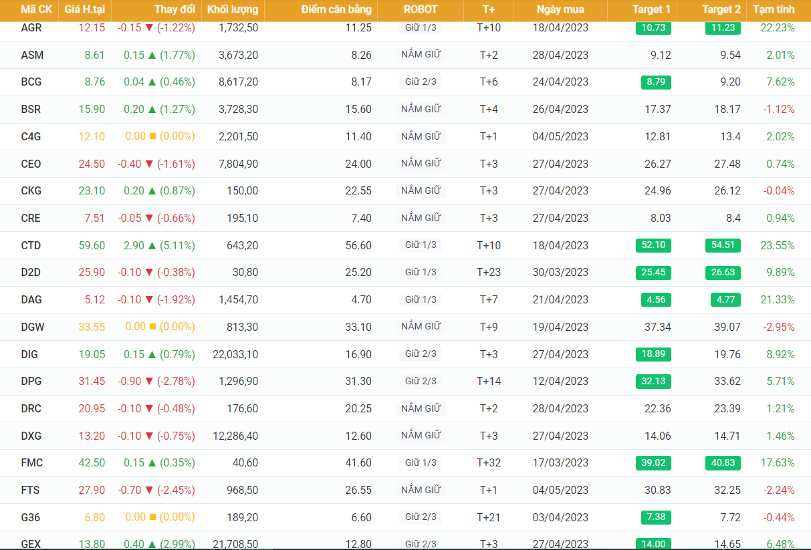Click the green 7.38 target for G36
The height and width of the screenshot is (550, 811).
coord(655,517)
